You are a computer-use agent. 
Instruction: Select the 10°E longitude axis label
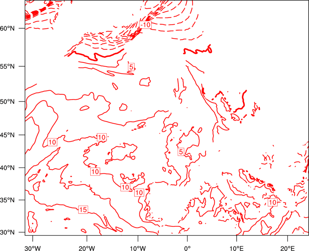[x=236, y=248]
